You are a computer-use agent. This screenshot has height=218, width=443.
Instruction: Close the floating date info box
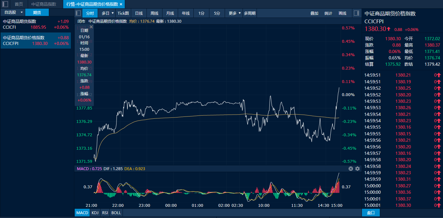pos(91,27)
